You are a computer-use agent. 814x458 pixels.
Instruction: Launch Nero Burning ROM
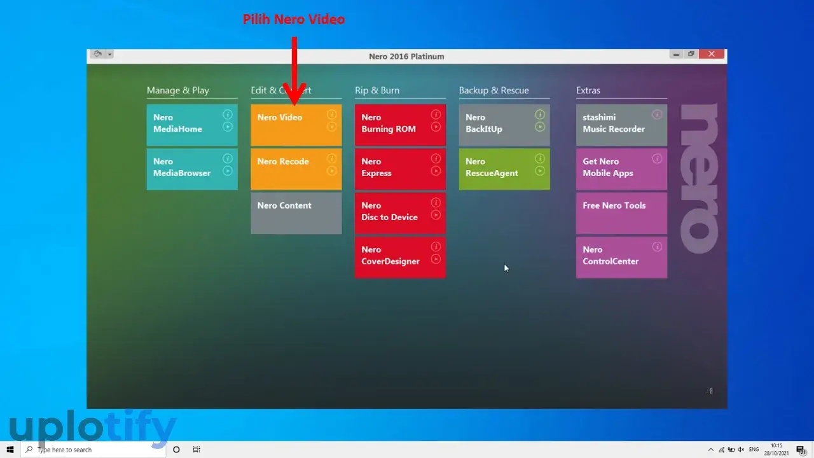click(x=400, y=125)
